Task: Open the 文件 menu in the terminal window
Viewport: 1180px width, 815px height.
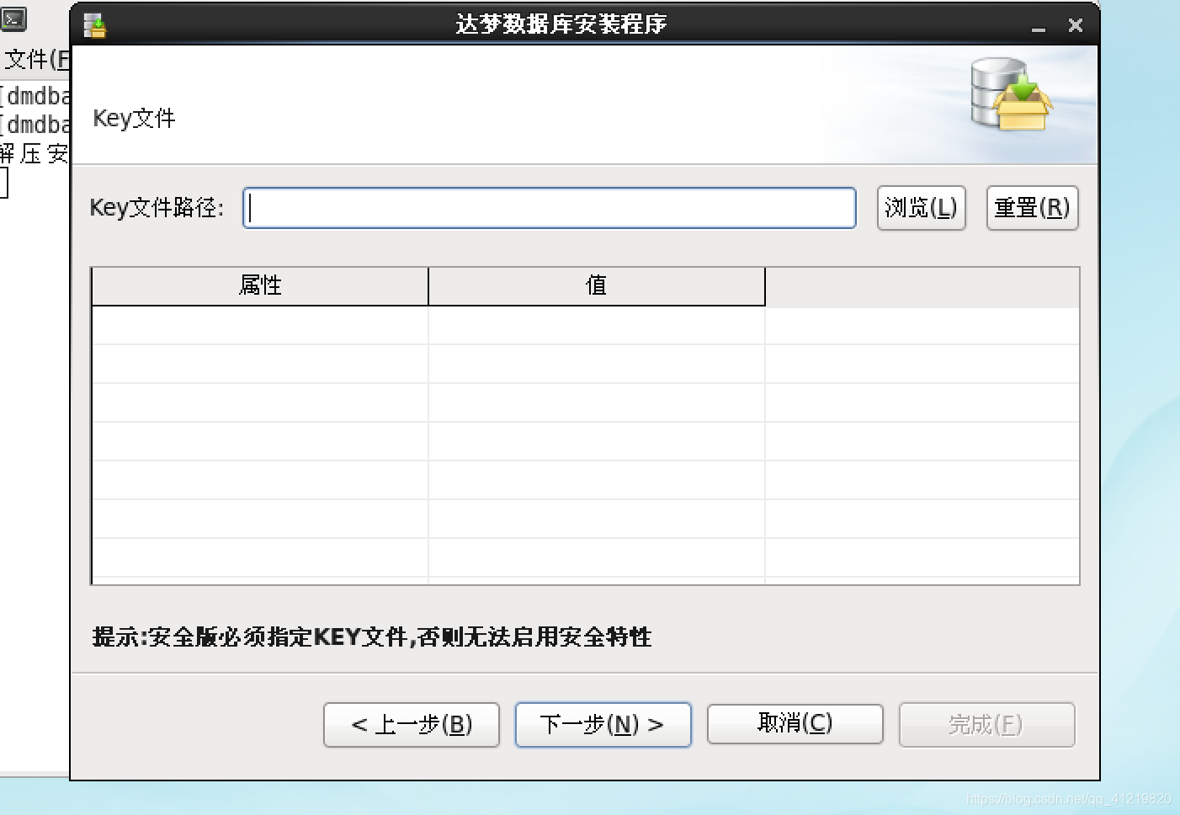Action: click(x=36, y=59)
